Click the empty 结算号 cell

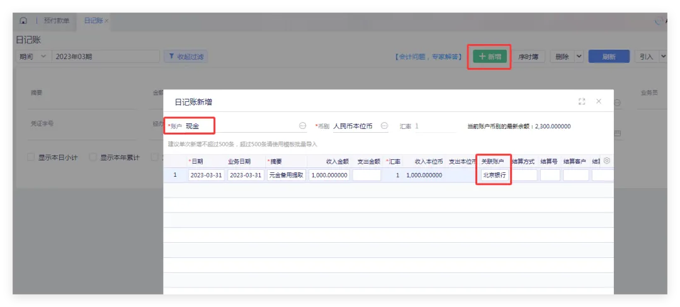point(550,175)
